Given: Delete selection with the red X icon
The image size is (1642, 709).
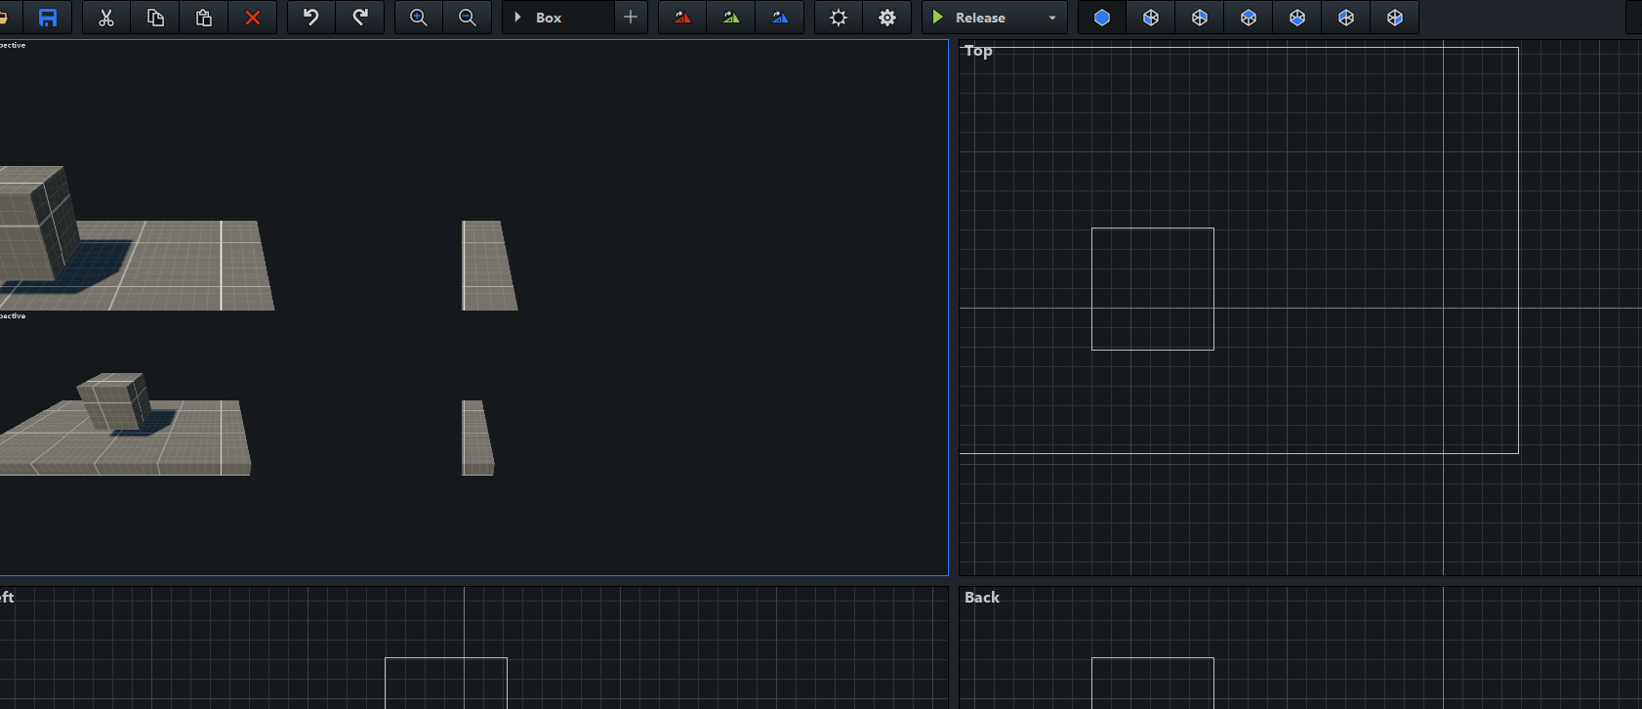Looking at the screenshot, I should point(253,18).
